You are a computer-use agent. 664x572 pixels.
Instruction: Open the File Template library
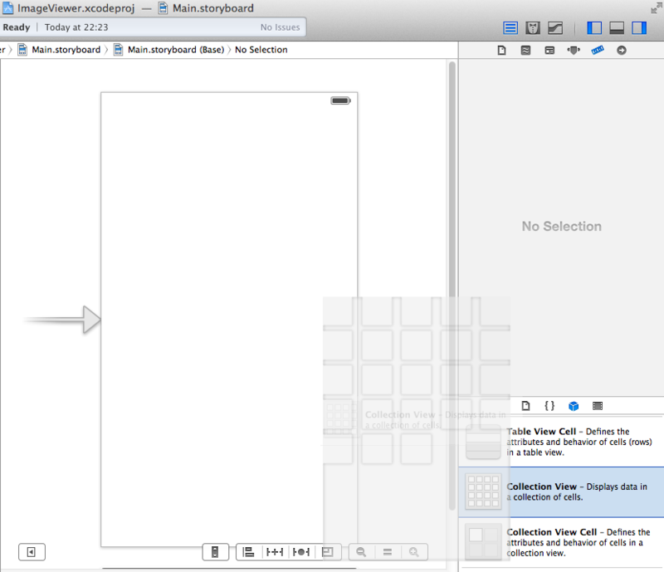tap(525, 406)
